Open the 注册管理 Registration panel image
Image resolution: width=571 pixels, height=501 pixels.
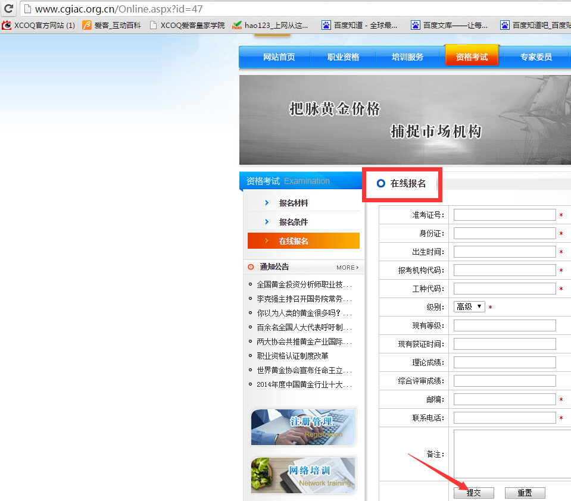303,427
